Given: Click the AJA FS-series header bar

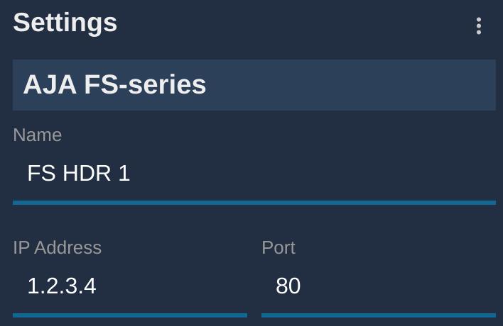Looking at the screenshot, I should [254, 85].
